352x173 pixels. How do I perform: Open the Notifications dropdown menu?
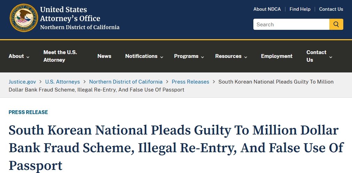(x=144, y=56)
